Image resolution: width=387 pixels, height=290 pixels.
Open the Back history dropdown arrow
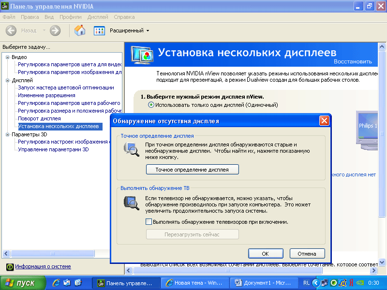tap(44, 30)
